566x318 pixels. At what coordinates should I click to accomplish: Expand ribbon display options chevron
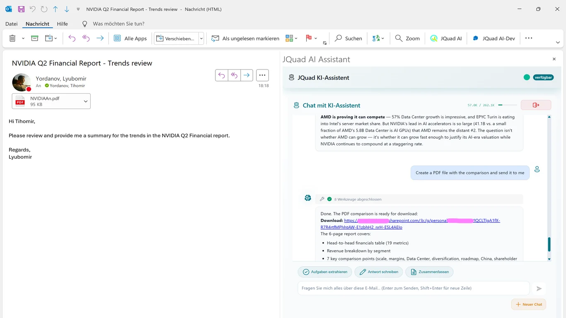[558, 43]
